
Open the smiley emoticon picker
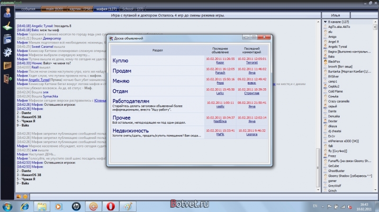tap(25, 196)
